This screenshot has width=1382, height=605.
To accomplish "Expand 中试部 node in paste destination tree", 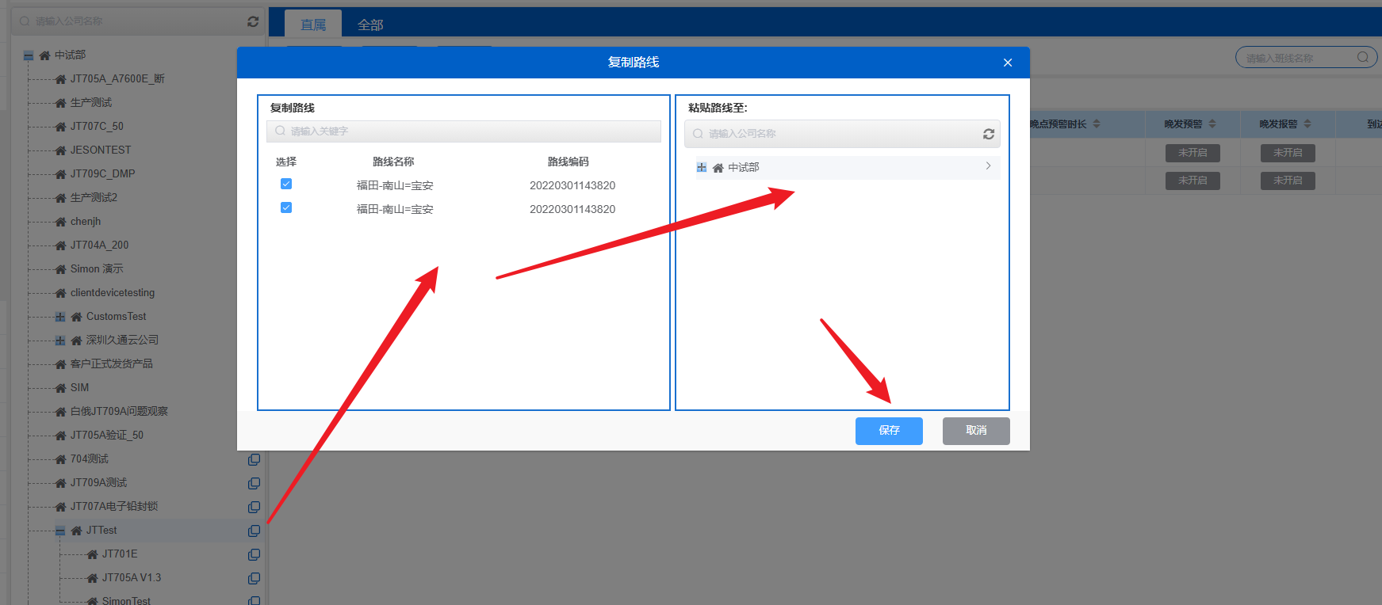I will click(701, 167).
